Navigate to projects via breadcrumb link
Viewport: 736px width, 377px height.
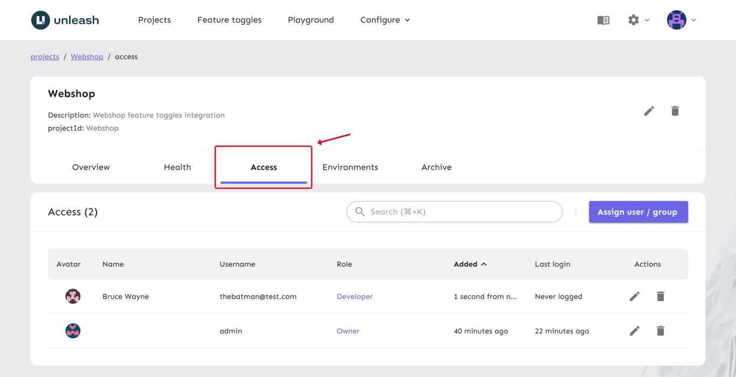coord(45,57)
